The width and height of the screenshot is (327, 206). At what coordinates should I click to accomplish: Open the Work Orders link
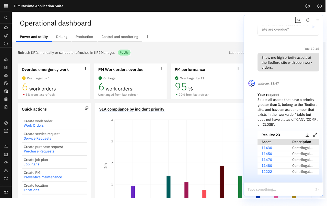[x=34, y=126]
